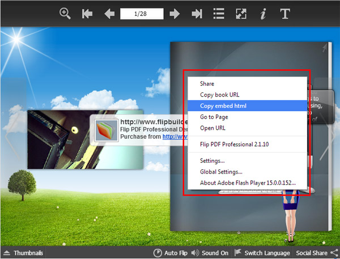
Task: Click the Flip PDF folder logo icon
Action: (107, 130)
